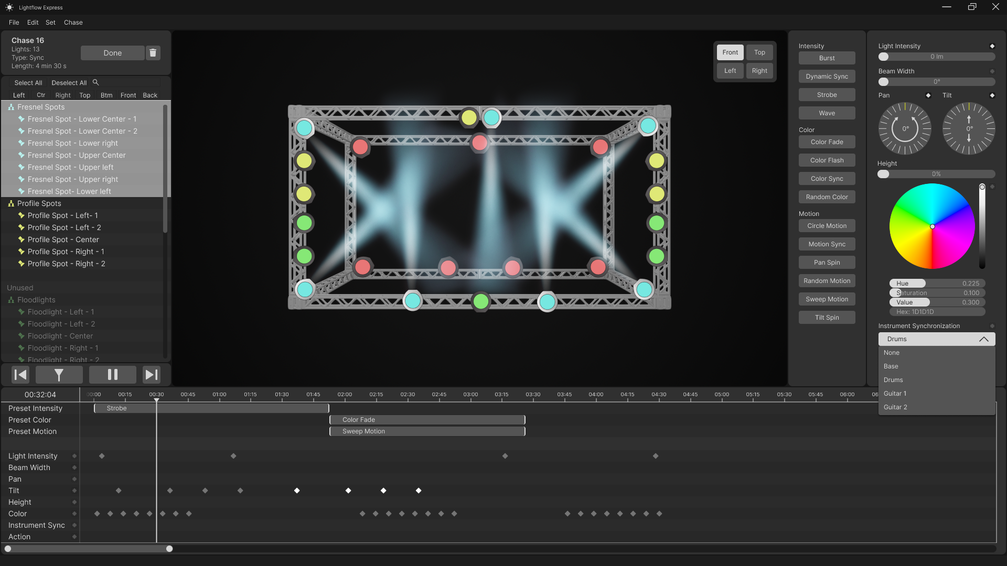Open the Set menu
Viewport: 1007px width, 566px height.
[x=50, y=23]
